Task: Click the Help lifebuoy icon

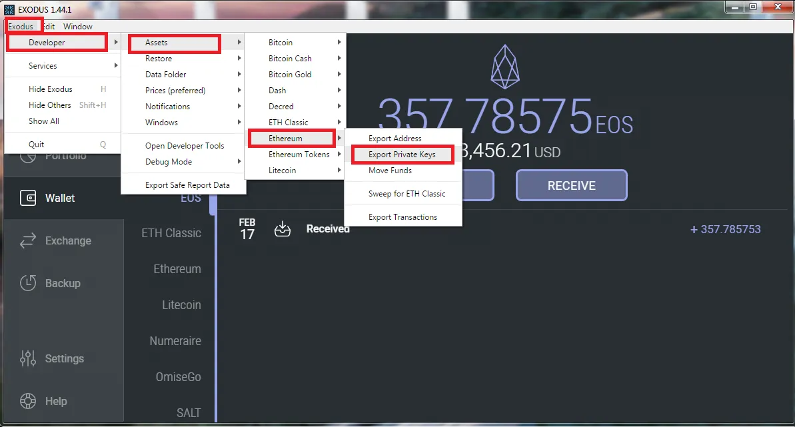Action: tap(28, 401)
